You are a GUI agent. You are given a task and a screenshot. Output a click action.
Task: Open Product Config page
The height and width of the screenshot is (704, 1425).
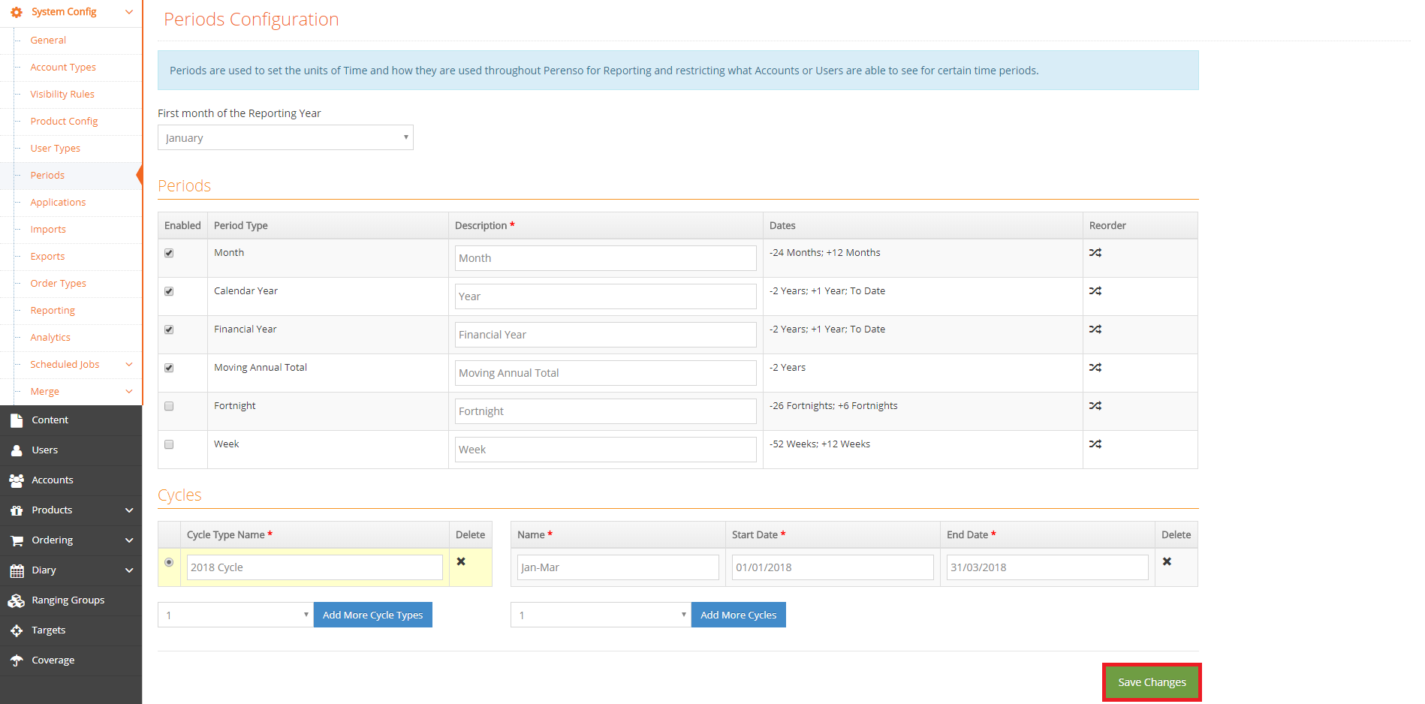(64, 122)
